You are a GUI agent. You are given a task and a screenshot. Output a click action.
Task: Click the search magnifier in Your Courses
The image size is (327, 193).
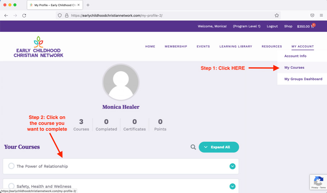pyautogui.click(x=193, y=147)
